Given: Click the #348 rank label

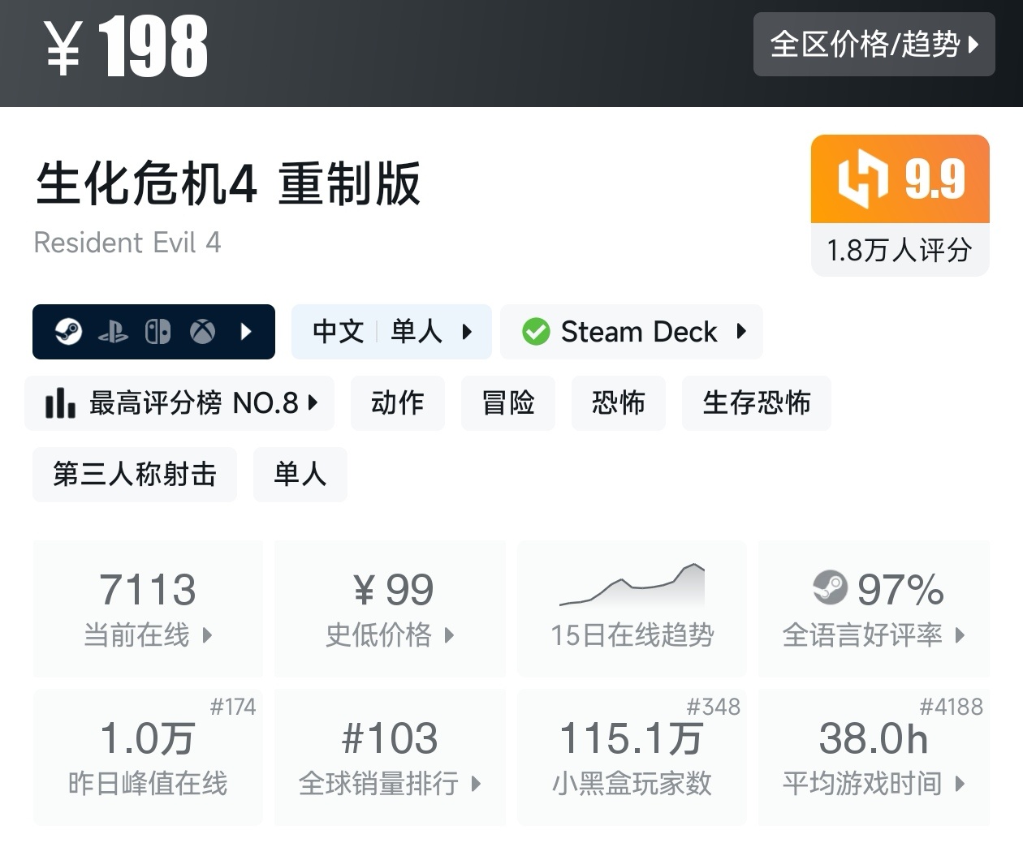Looking at the screenshot, I should [714, 708].
